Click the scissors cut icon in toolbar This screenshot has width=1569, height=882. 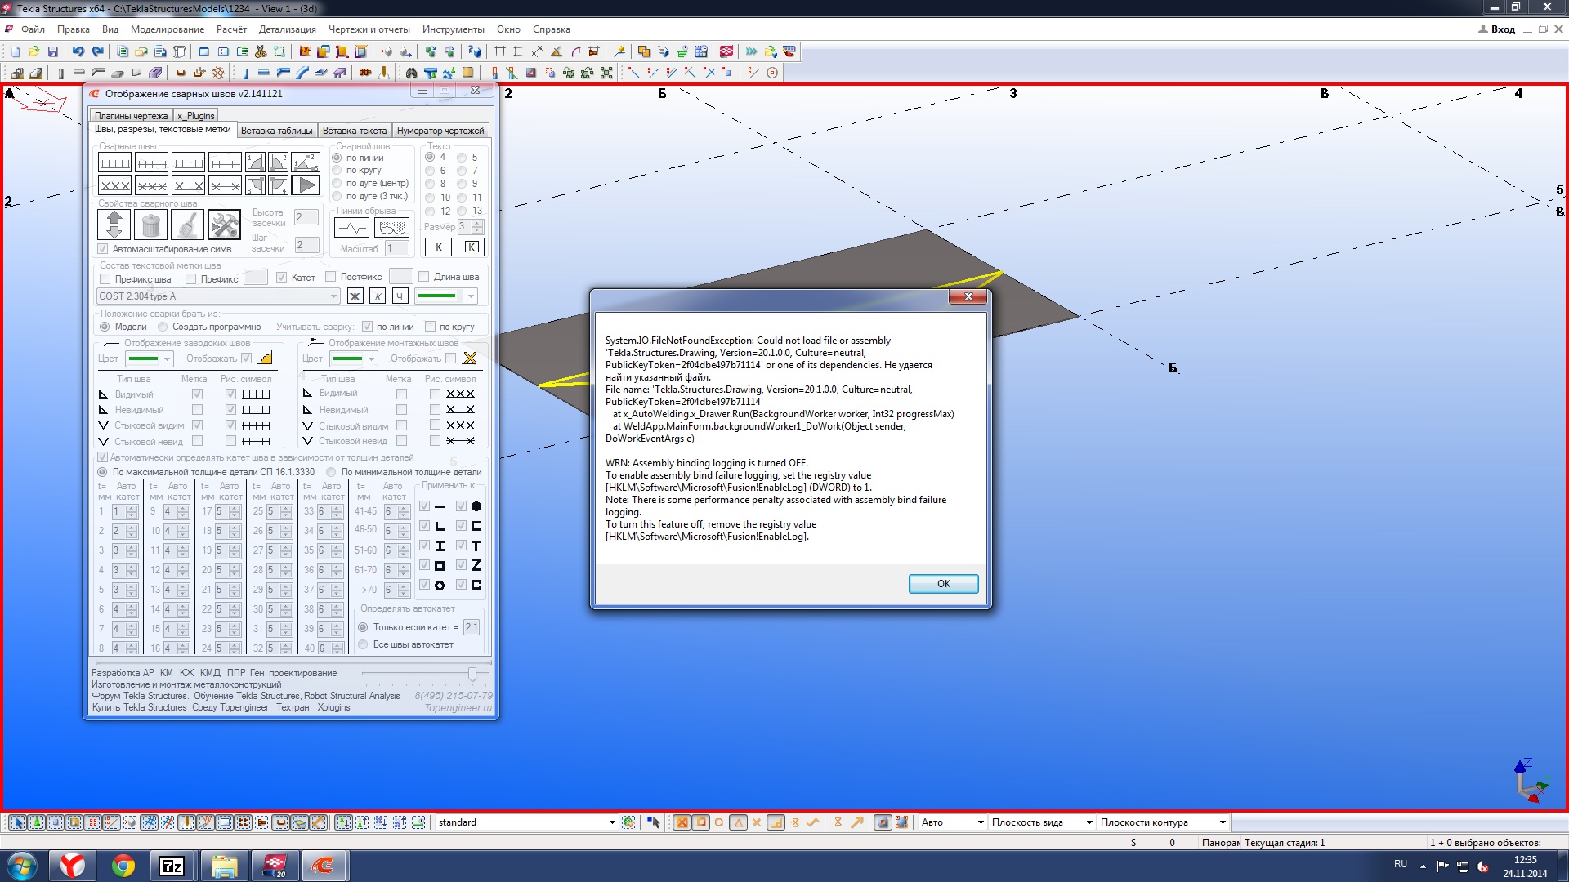point(261,51)
